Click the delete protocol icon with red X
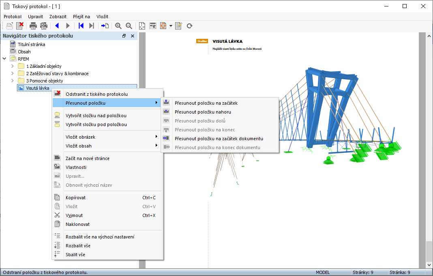This screenshot has height=276, width=433. pos(19,26)
